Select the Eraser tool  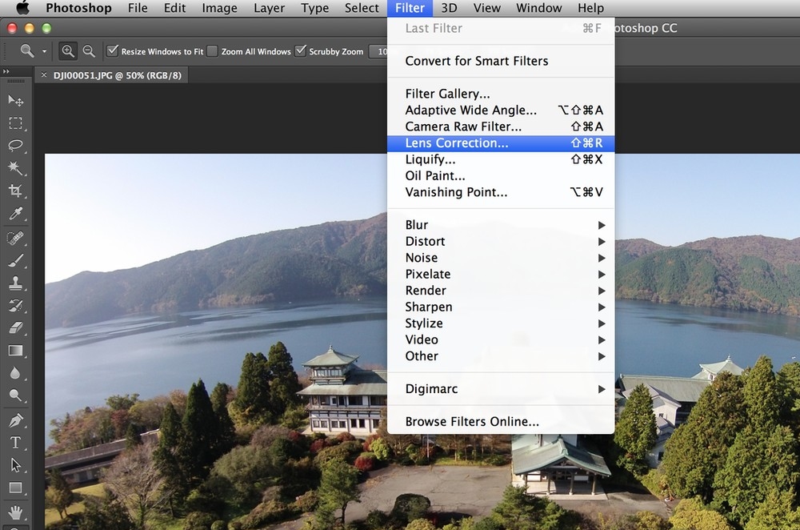[16, 327]
